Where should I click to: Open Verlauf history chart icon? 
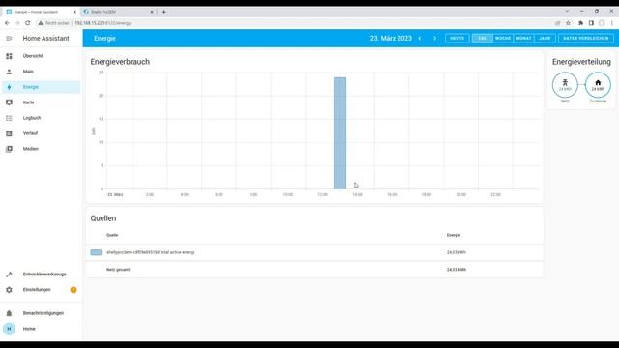pos(9,133)
